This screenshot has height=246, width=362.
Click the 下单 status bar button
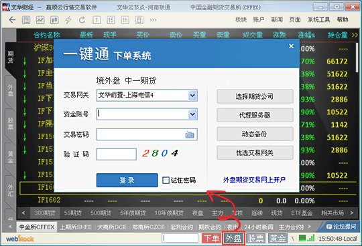[x=211, y=239]
